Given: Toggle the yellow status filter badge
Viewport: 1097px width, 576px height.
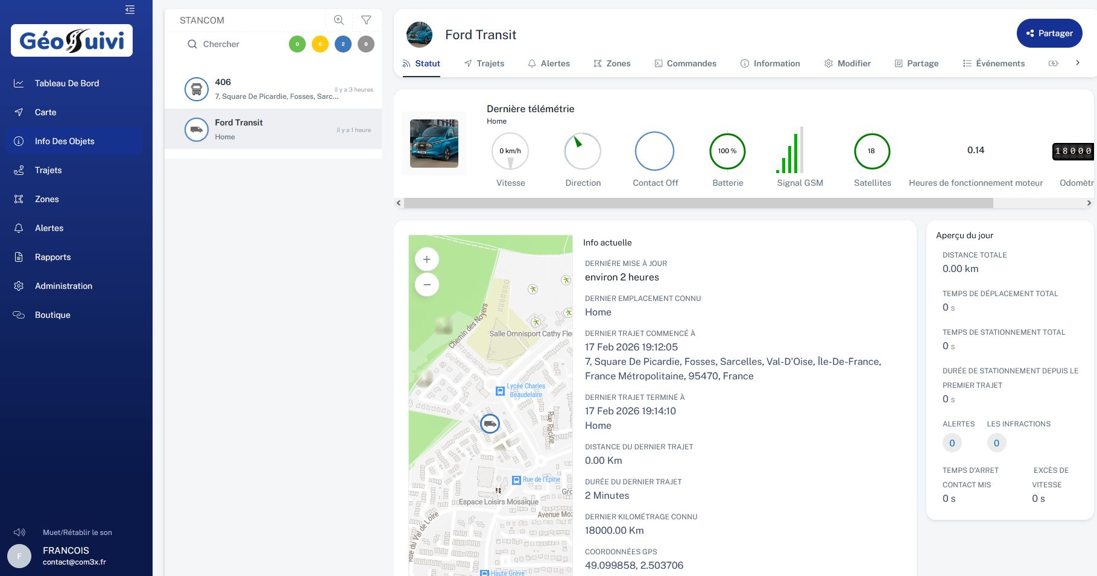Looking at the screenshot, I should (x=320, y=44).
